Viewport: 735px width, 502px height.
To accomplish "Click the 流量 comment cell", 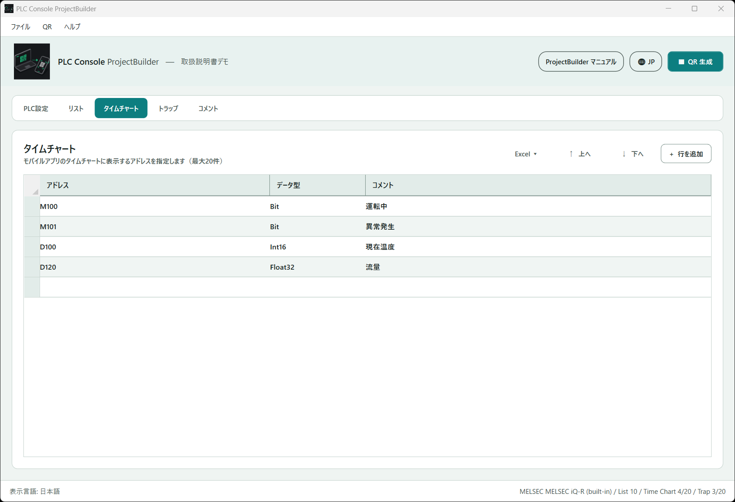I will 538,267.
